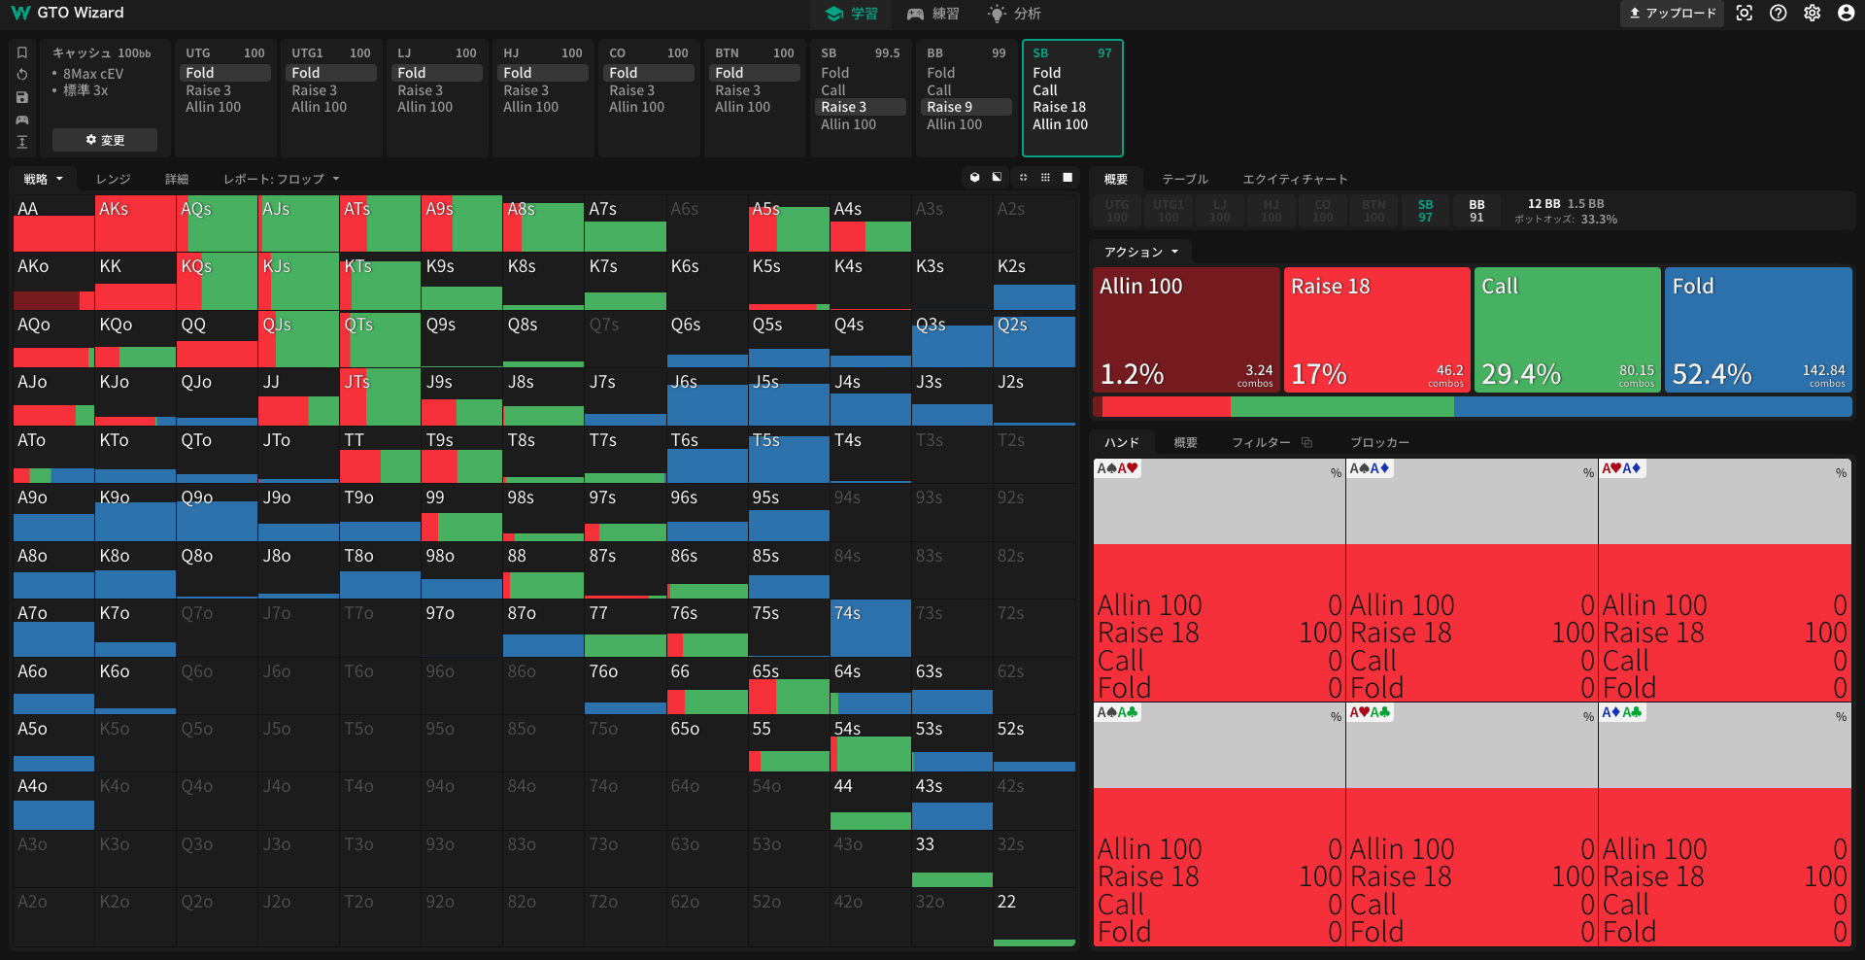The width and height of the screenshot is (1865, 960).
Task: Select the エクイティチャート tab
Action: [x=1295, y=179]
